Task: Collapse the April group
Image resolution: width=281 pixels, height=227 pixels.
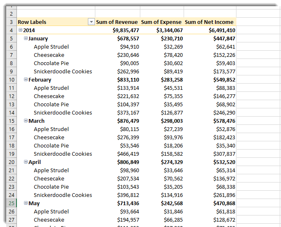Action: [26, 162]
